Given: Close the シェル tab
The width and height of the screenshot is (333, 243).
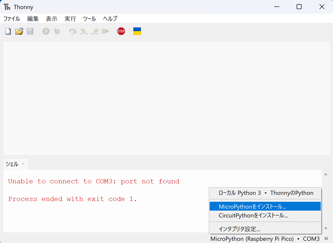Looking at the screenshot, I should point(23,164).
